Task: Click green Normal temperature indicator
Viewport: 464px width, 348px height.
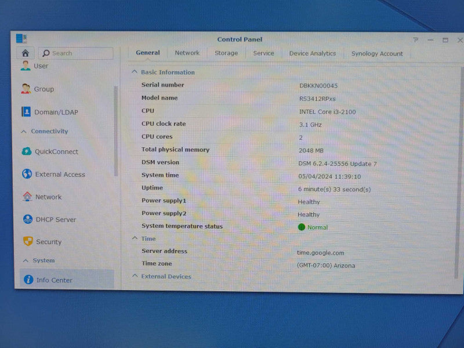Action: (302, 227)
